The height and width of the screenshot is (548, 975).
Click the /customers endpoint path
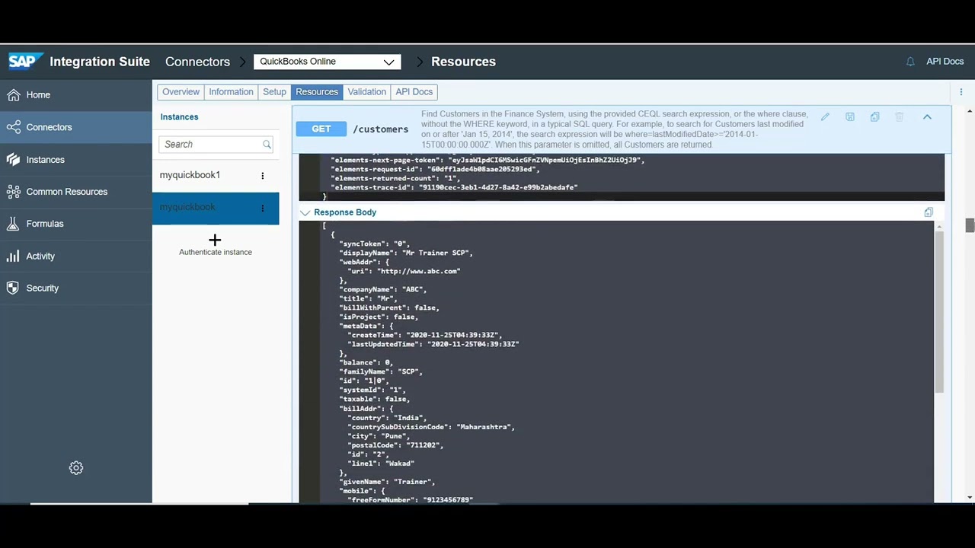coord(380,129)
